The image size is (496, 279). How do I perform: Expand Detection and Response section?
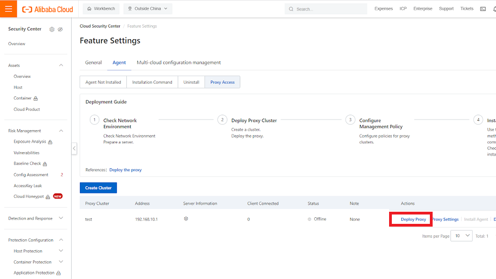(61, 218)
